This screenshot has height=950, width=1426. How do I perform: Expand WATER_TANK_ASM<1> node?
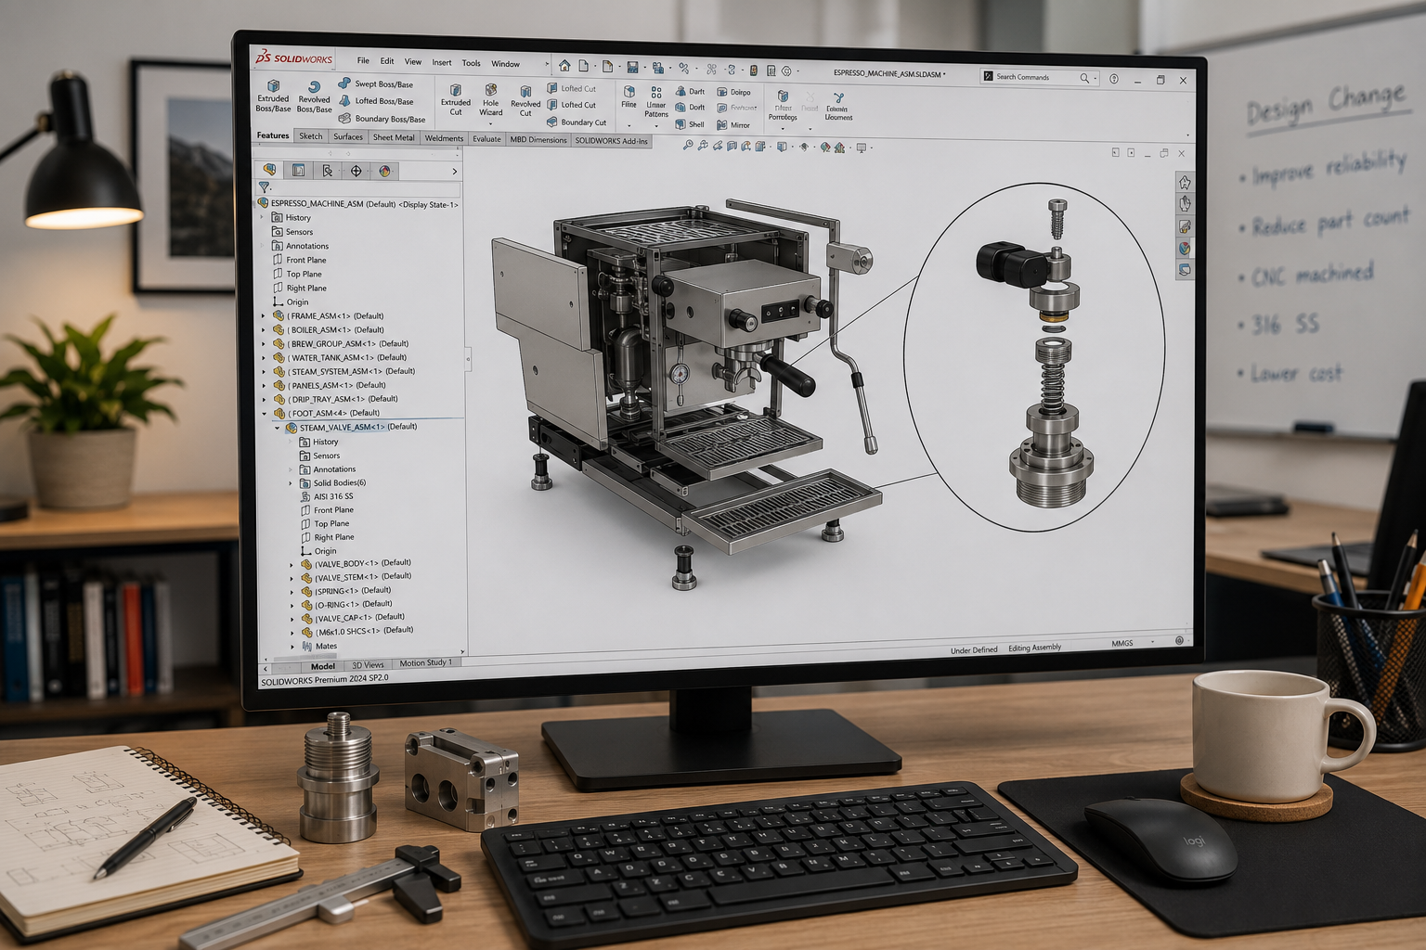point(264,358)
